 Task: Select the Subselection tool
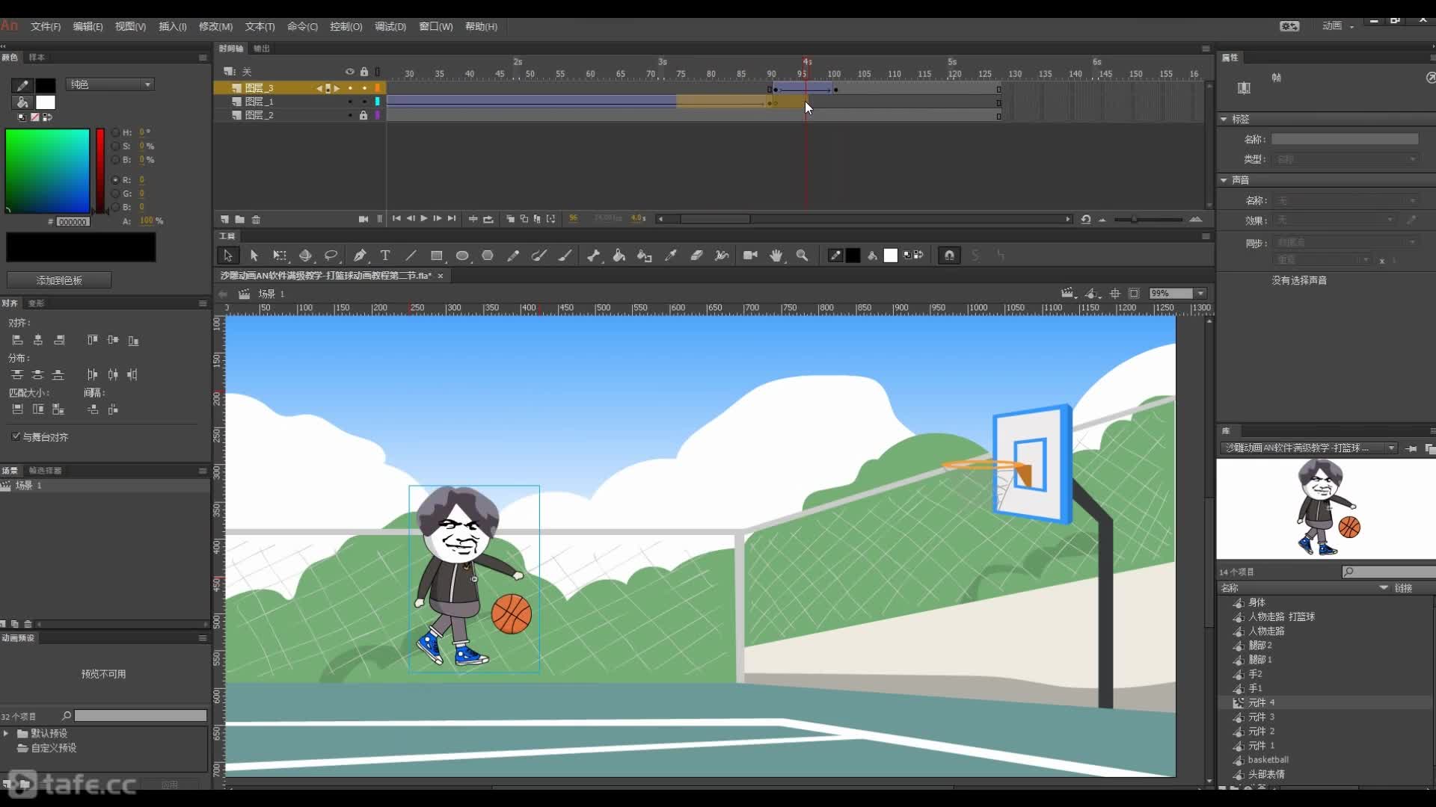pyautogui.click(x=254, y=256)
